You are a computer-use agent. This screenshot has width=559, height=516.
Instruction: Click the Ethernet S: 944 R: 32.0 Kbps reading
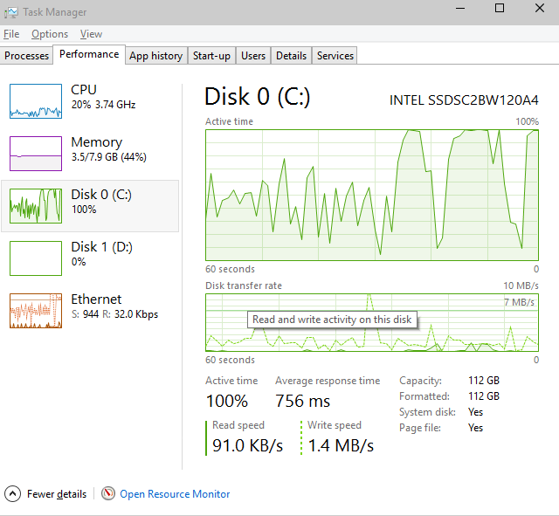click(x=114, y=314)
